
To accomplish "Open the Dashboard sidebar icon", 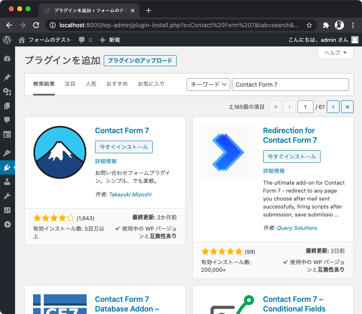I will click(7, 59).
